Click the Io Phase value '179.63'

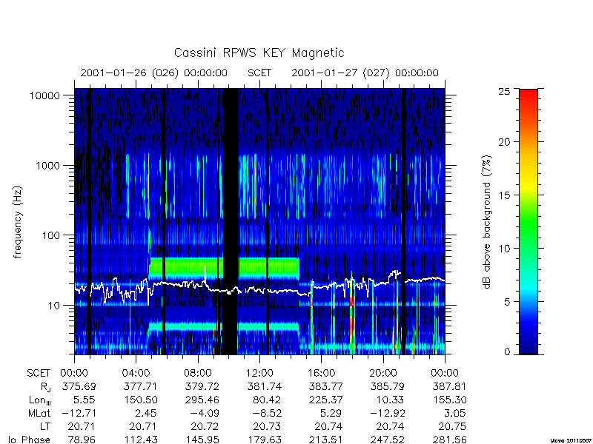[x=265, y=440]
